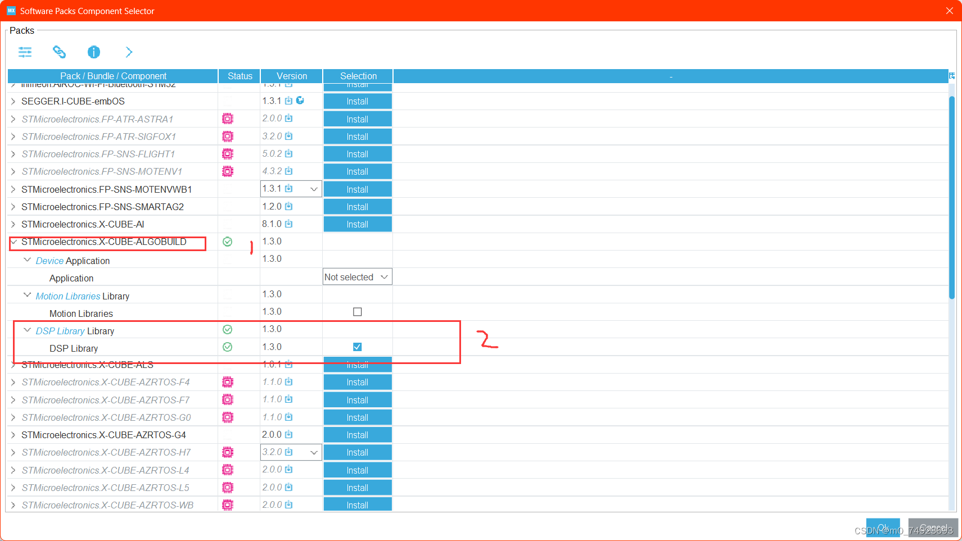Click the globe icon next to SEGGER version

click(x=300, y=100)
